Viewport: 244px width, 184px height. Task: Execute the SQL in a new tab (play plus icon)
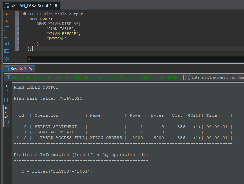(7, 21)
